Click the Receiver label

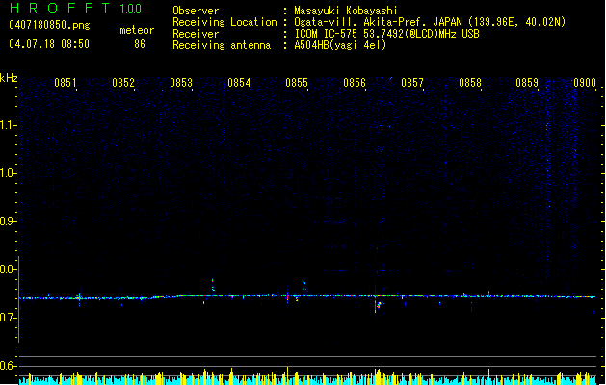click(x=196, y=34)
